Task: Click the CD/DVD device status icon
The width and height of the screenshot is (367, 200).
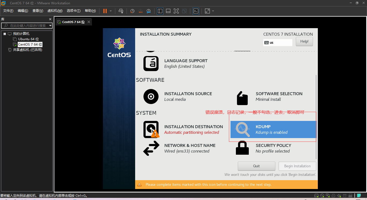Action: click(x=322, y=195)
